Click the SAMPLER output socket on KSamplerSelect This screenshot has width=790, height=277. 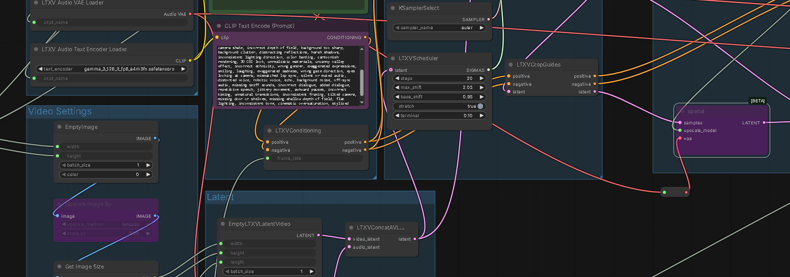[488, 19]
